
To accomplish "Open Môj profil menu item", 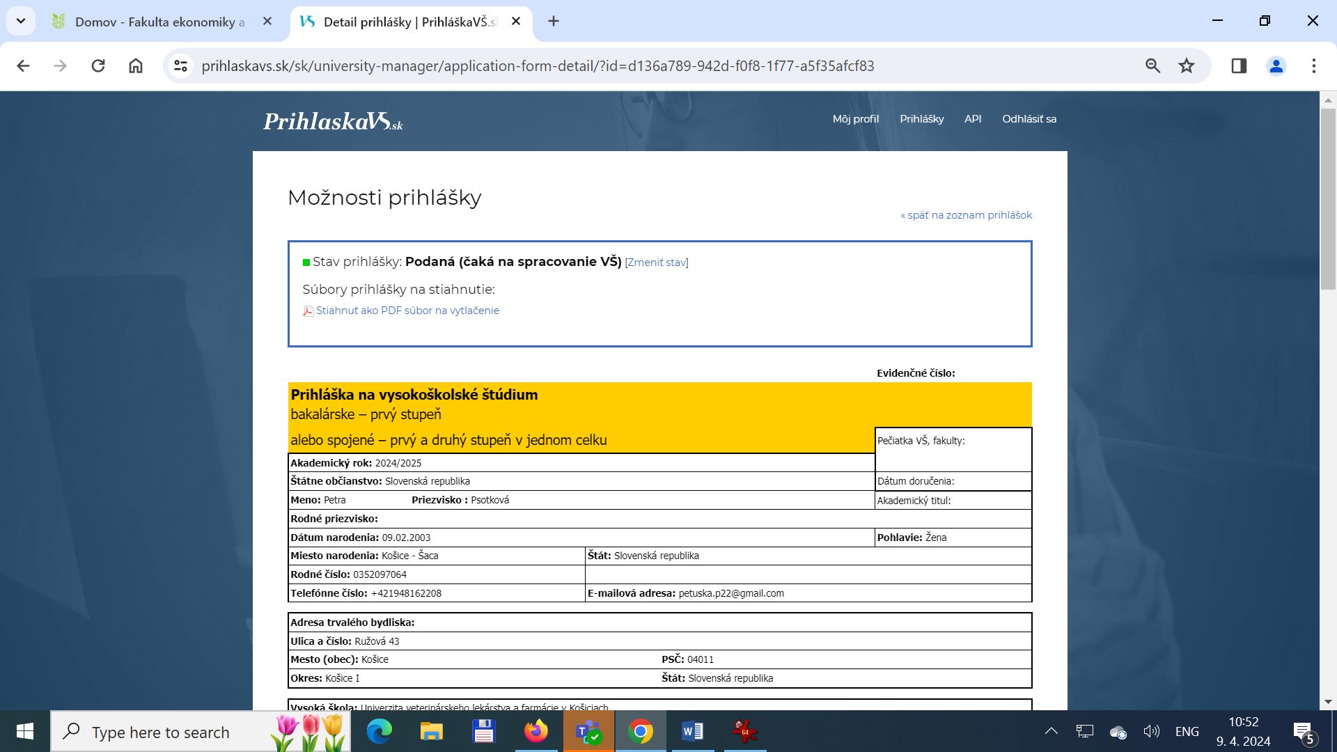I will click(855, 119).
